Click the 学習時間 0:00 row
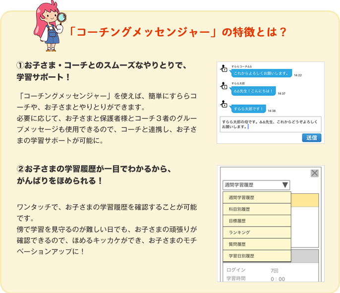This screenshot has height=293, width=340. pyautogui.click(x=256, y=279)
